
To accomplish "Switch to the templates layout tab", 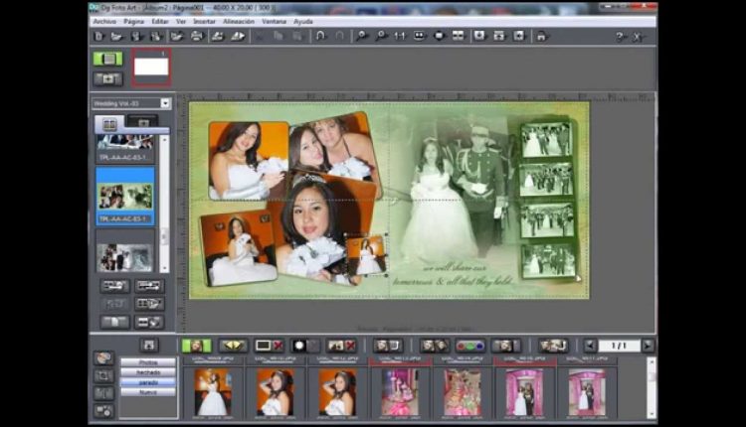I will coord(109,124).
